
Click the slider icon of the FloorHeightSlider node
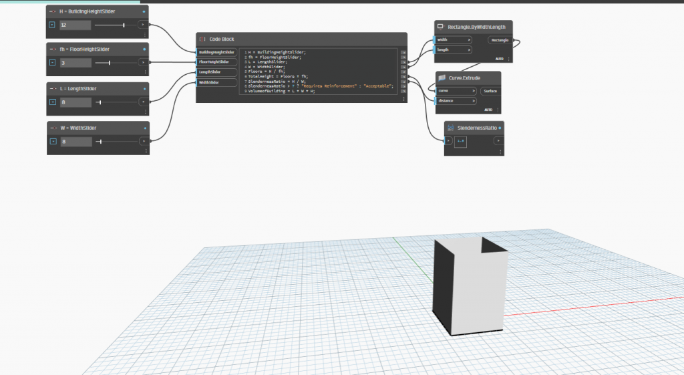pyautogui.click(x=53, y=49)
